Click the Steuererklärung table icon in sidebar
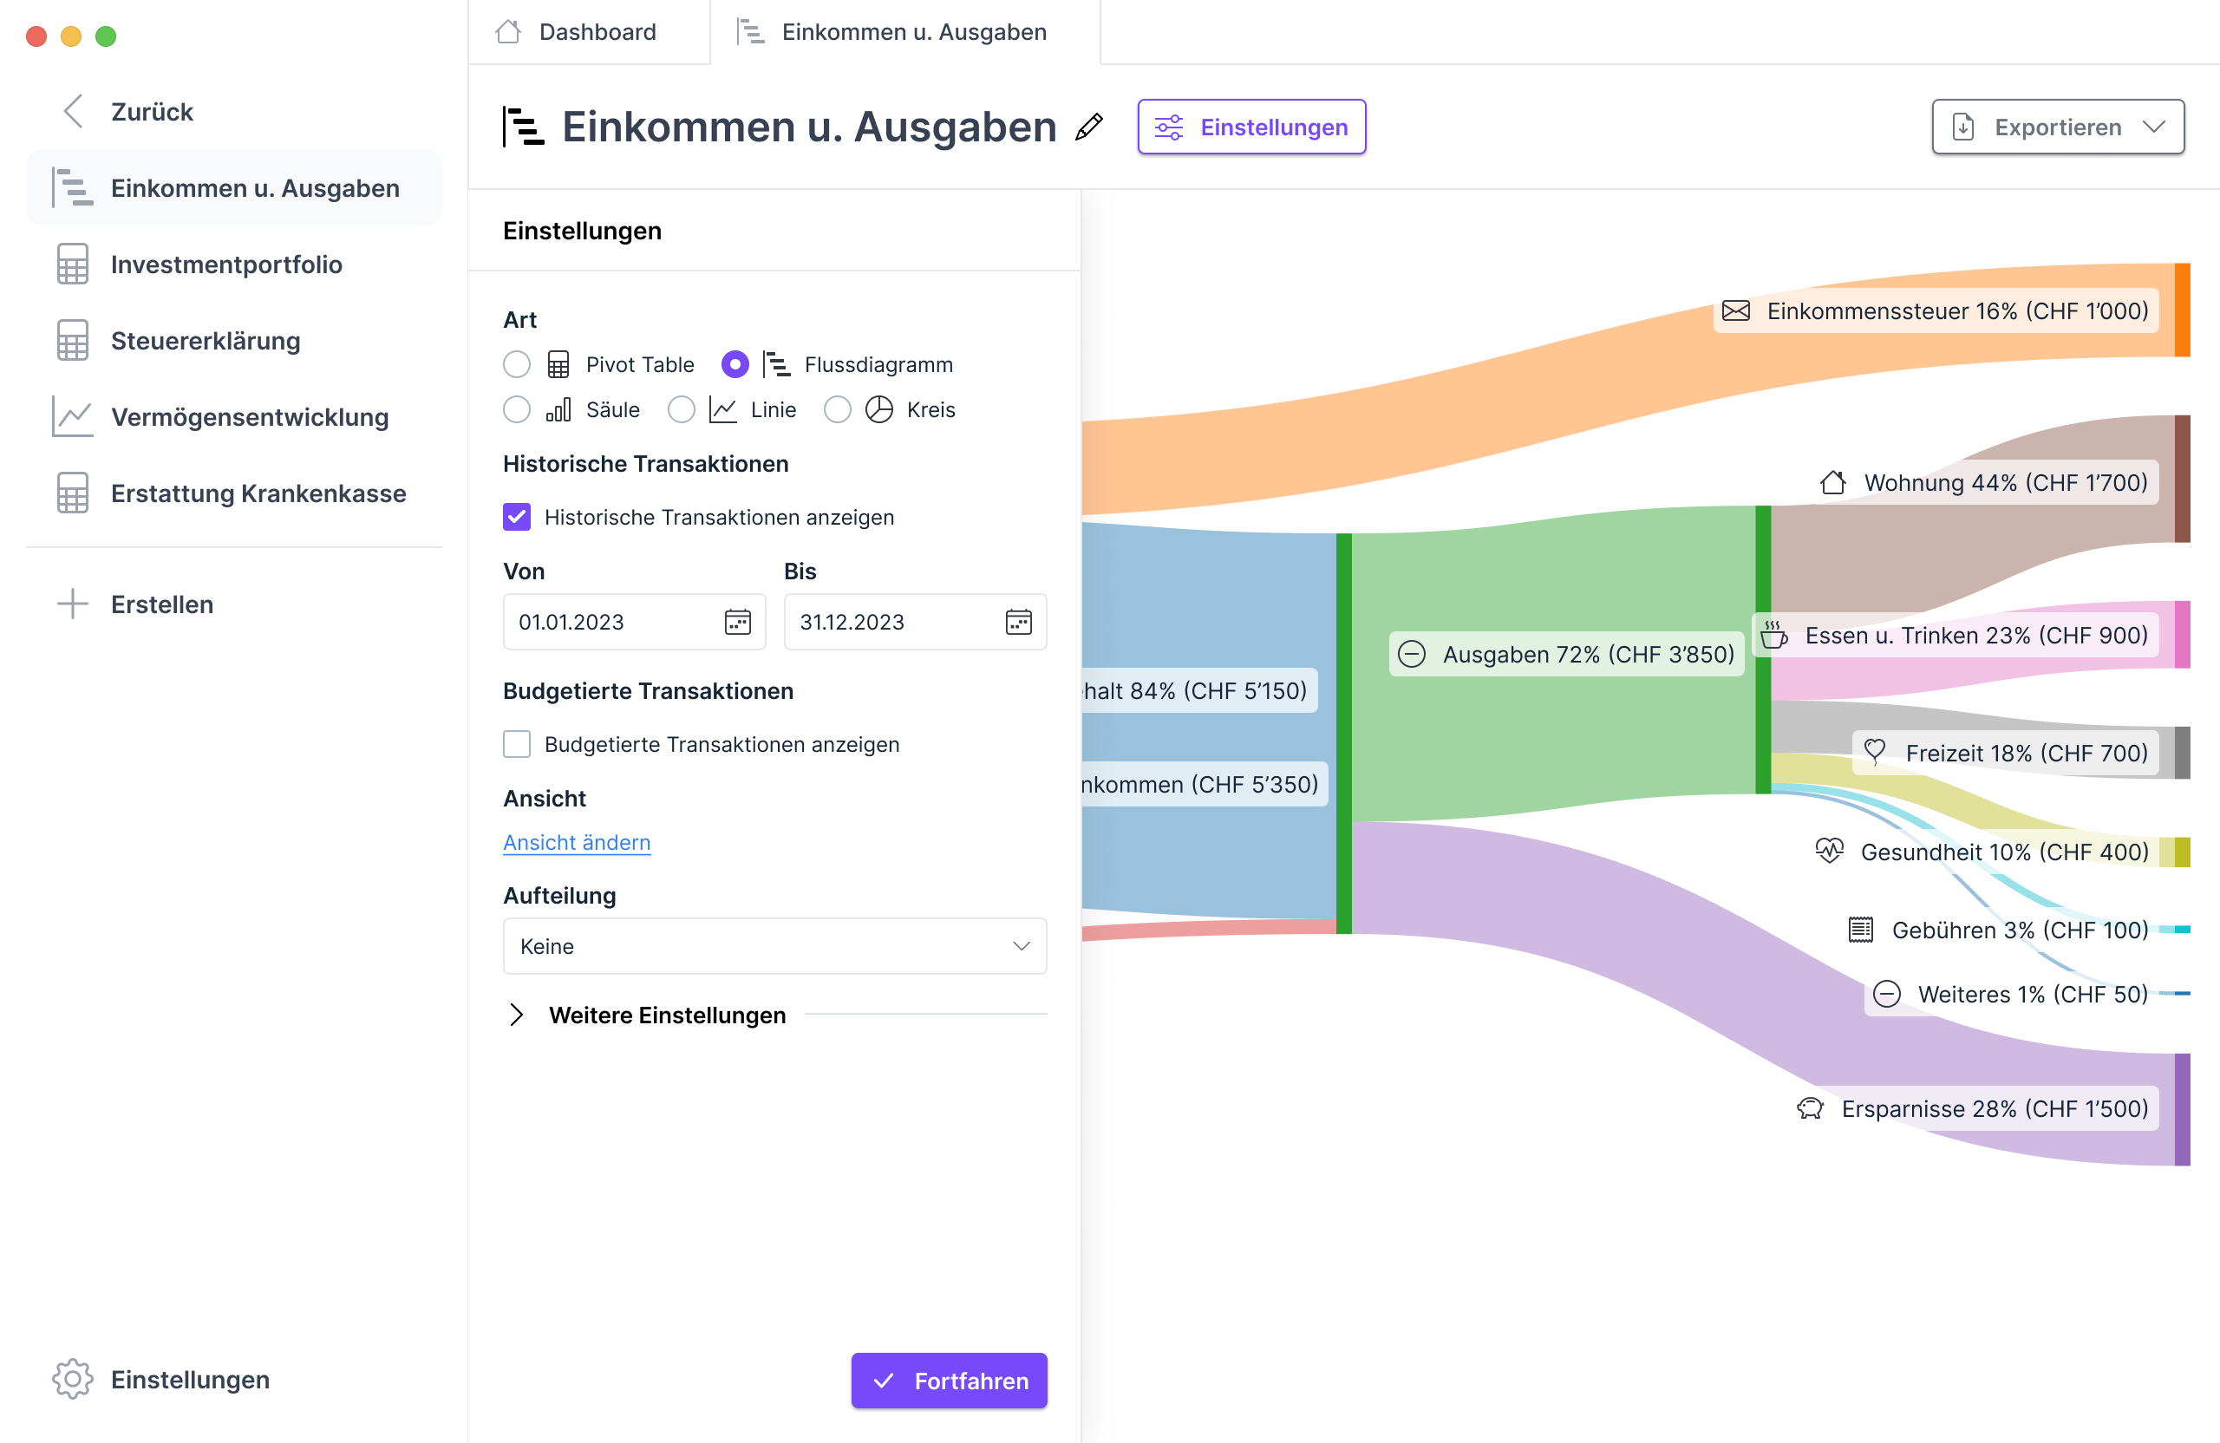The width and height of the screenshot is (2220, 1443). pyautogui.click(x=73, y=341)
